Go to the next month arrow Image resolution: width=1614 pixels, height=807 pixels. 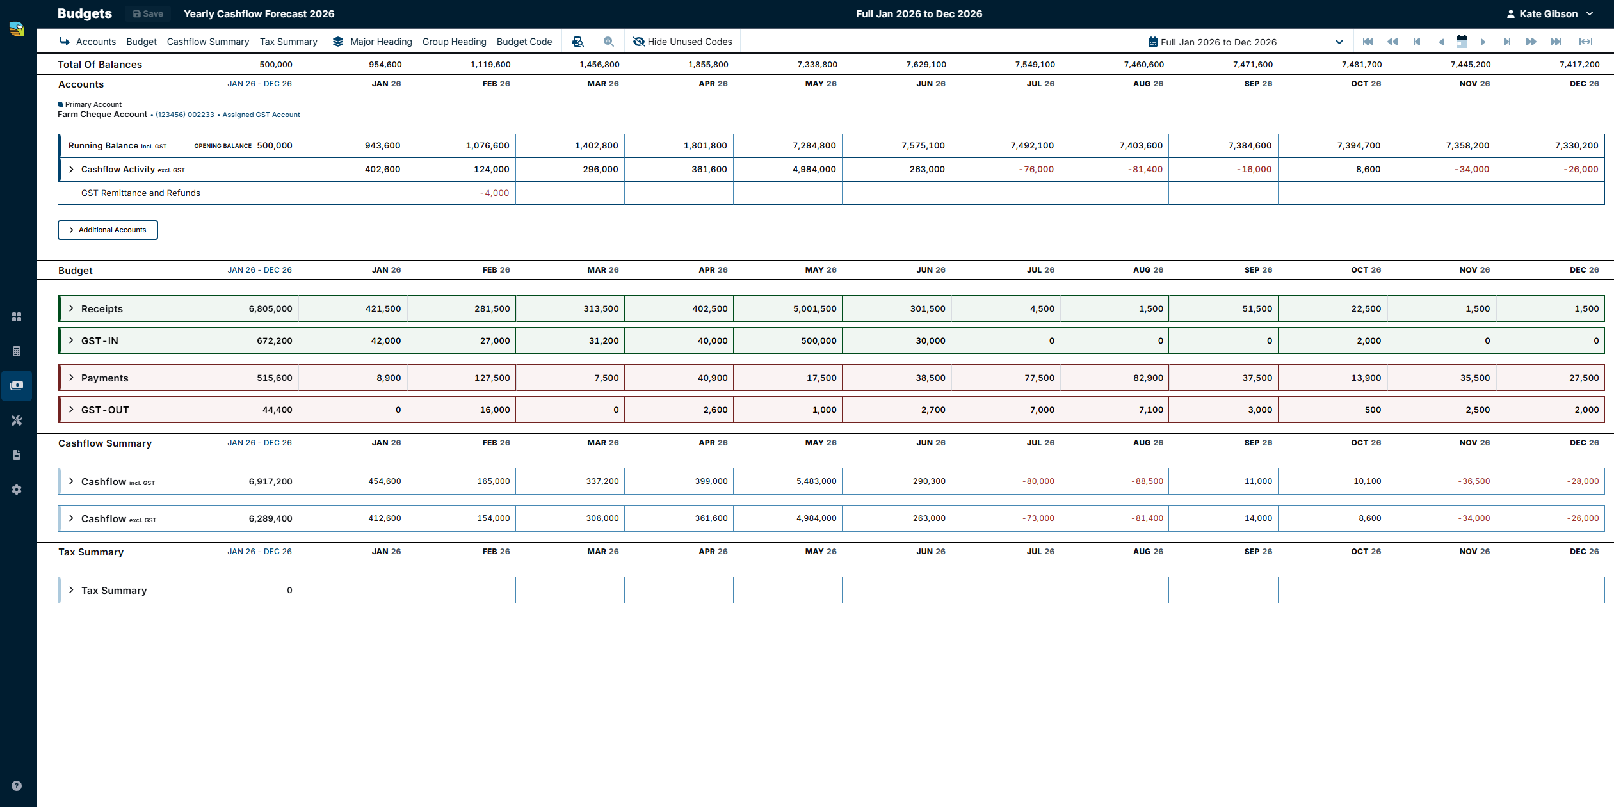click(1483, 42)
